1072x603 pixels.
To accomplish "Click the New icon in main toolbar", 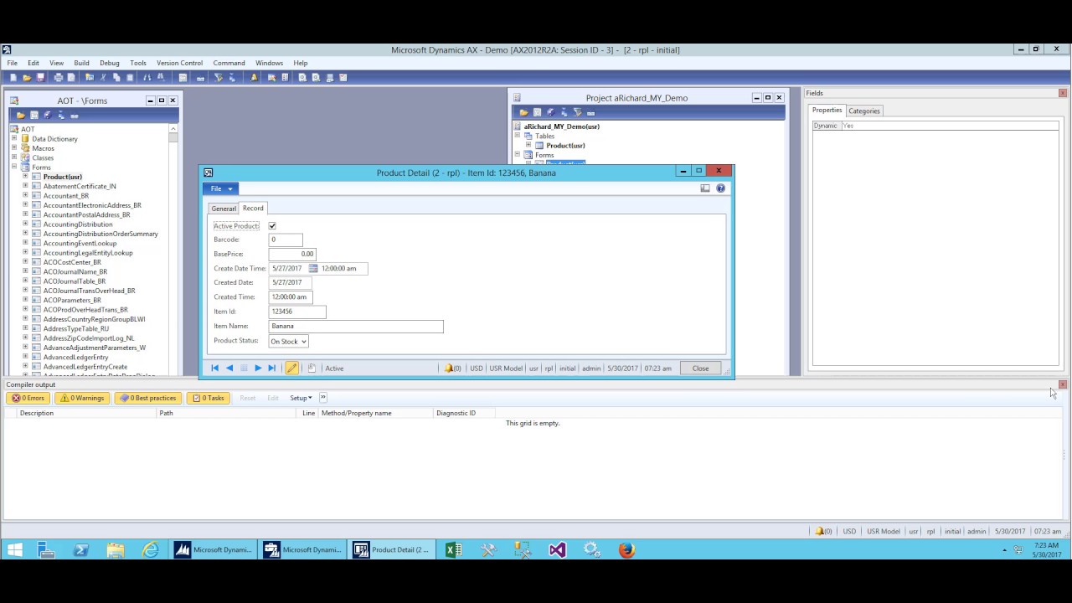I will [x=13, y=77].
